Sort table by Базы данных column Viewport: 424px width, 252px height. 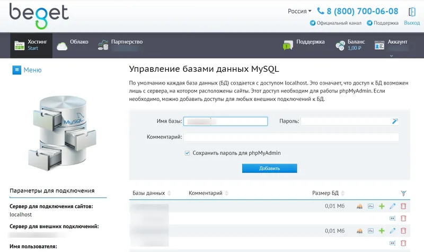[152, 193]
